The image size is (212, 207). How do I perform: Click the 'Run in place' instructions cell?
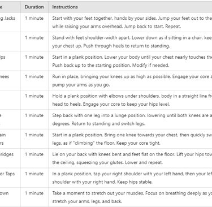[130, 80]
